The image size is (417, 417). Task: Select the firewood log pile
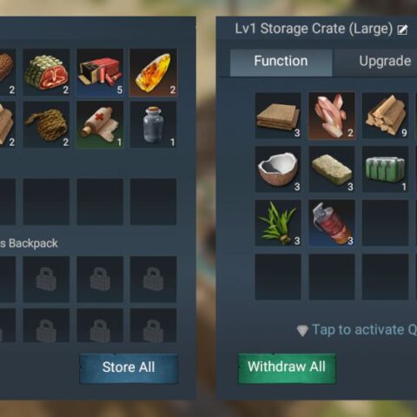coord(386,116)
